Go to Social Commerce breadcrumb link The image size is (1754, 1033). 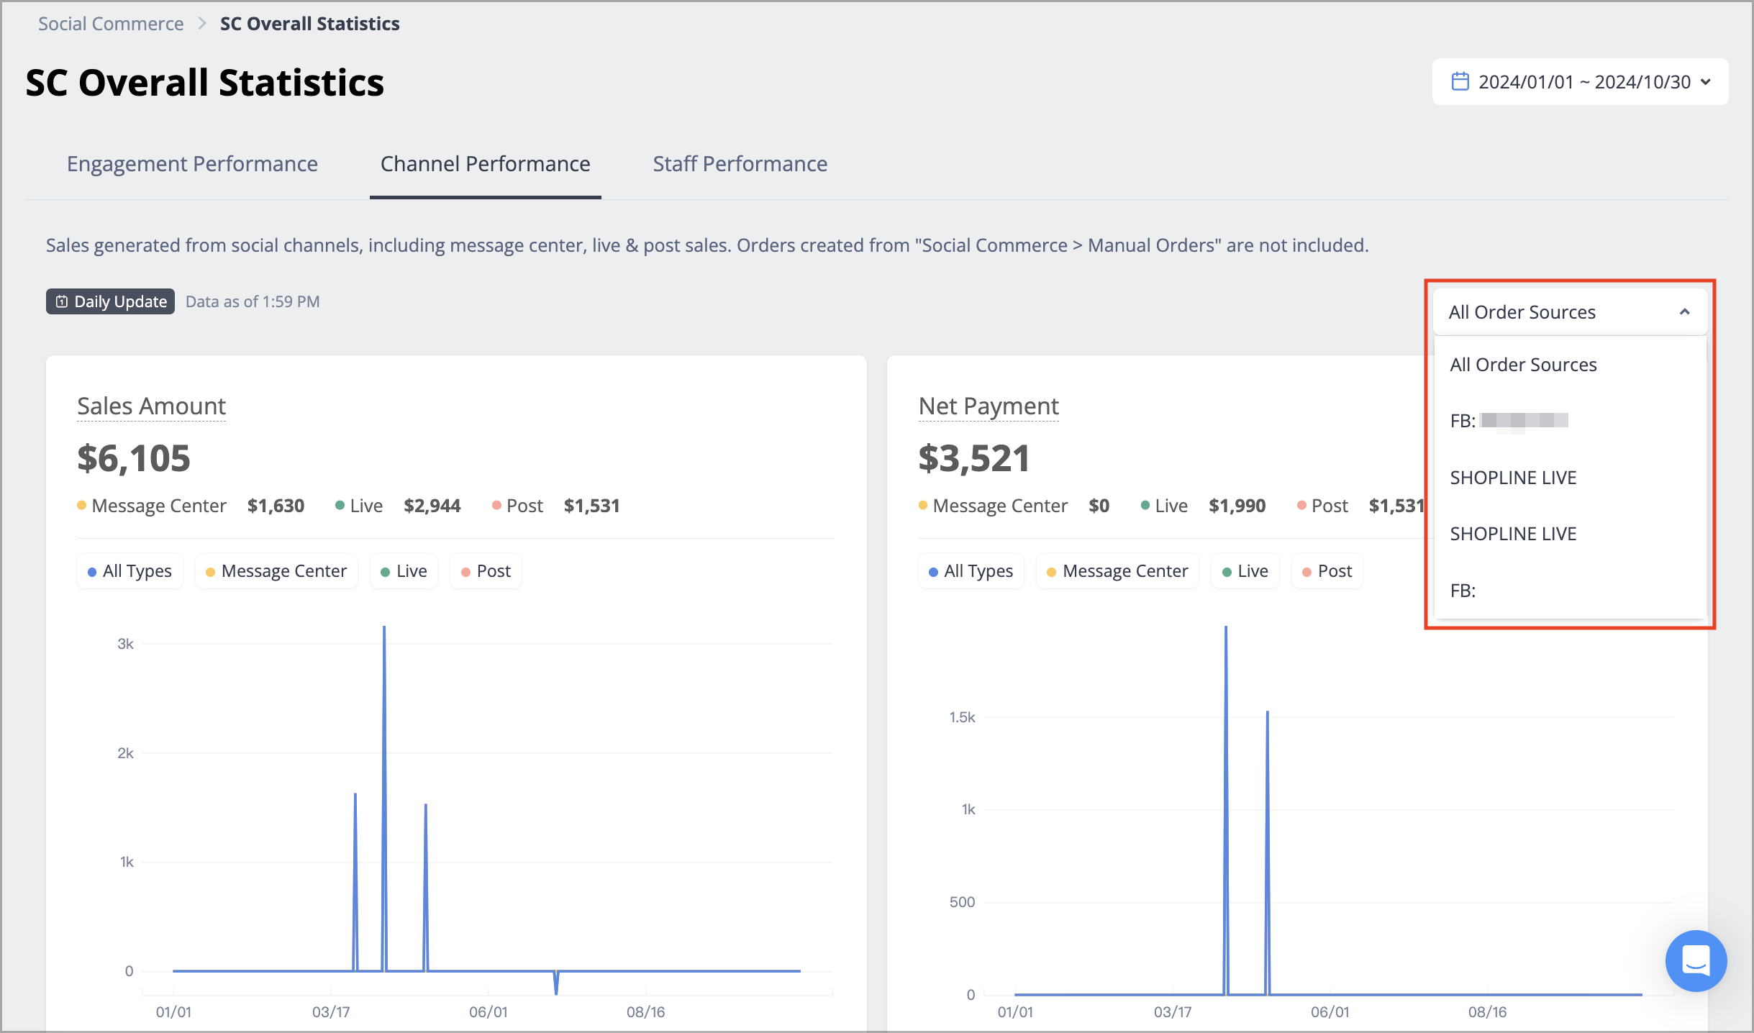click(x=111, y=24)
